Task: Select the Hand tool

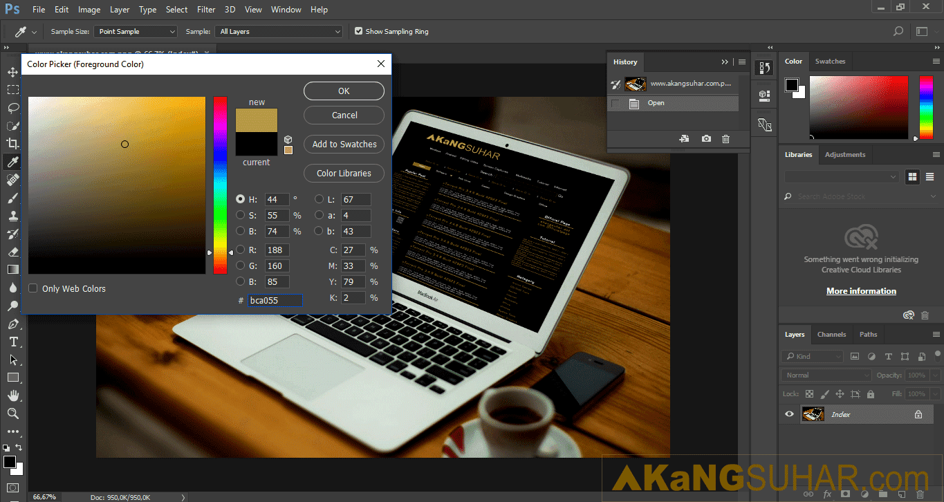Action: [x=12, y=396]
